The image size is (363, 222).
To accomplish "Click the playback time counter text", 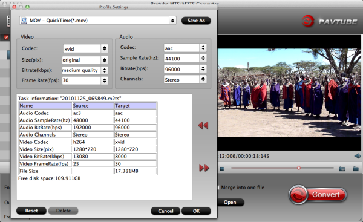I will click(x=244, y=156).
